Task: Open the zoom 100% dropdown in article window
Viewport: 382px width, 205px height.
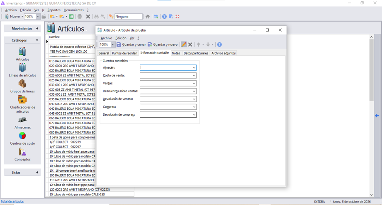Action: pos(112,44)
